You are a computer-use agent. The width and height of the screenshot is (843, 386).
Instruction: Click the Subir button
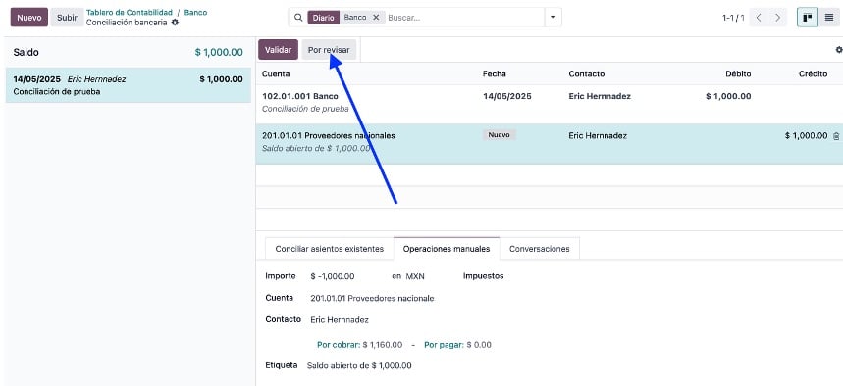tap(67, 18)
